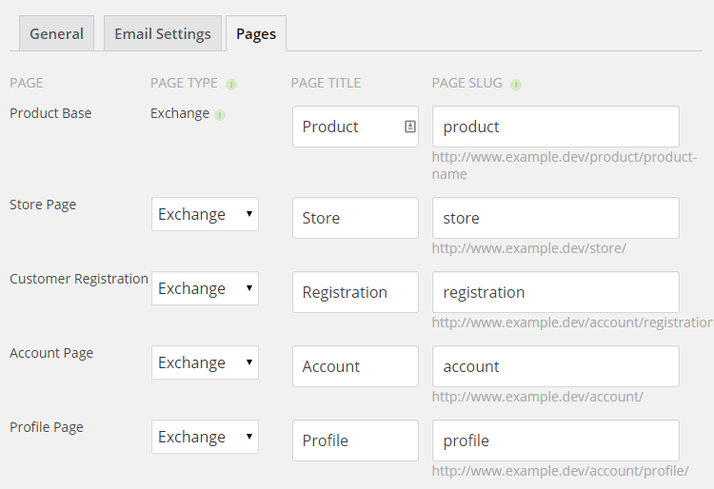This screenshot has width=714, height=489.
Task: Click the example.dev/account/ URL text
Action: click(x=537, y=397)
